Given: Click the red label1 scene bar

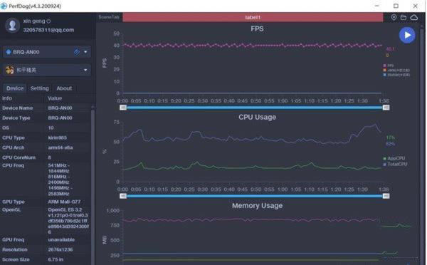Looking at the screenshot, I should [x=253, y=17].
